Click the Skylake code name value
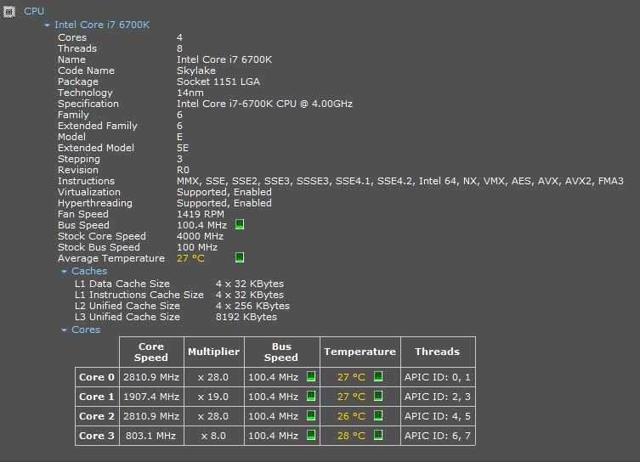This screenshot has width=640, height=462. click(x=196, y=70)
